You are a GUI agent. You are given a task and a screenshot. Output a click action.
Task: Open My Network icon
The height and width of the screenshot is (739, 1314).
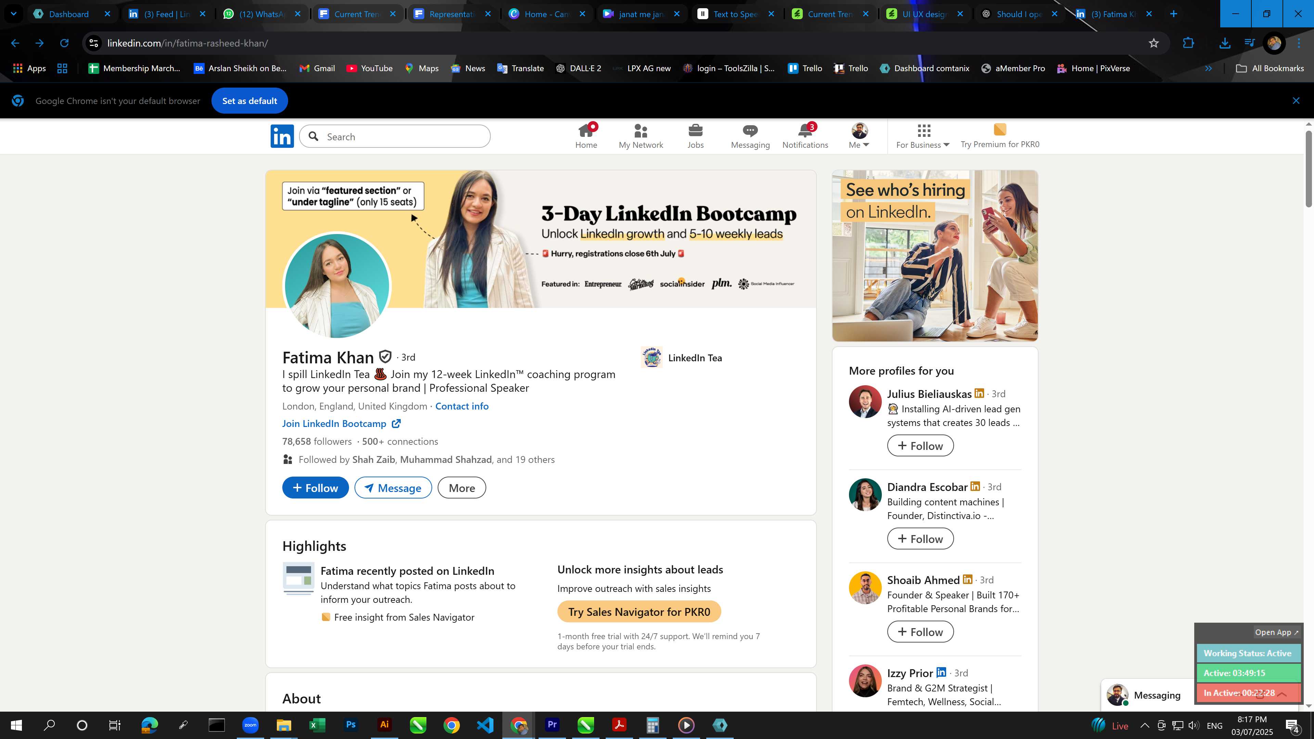[641, 136]
